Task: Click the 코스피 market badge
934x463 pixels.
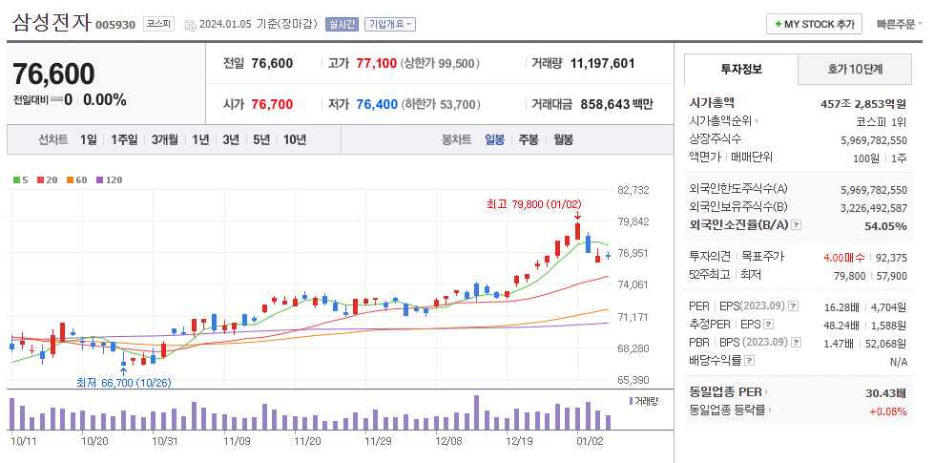Action: click(159, 25)
